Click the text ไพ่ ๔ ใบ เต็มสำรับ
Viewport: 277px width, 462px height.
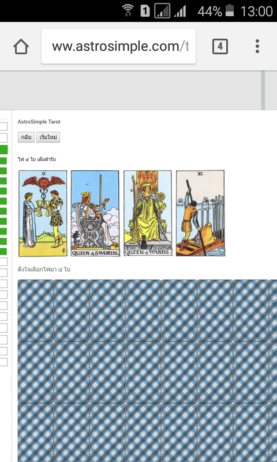click(x=37, y=159)
